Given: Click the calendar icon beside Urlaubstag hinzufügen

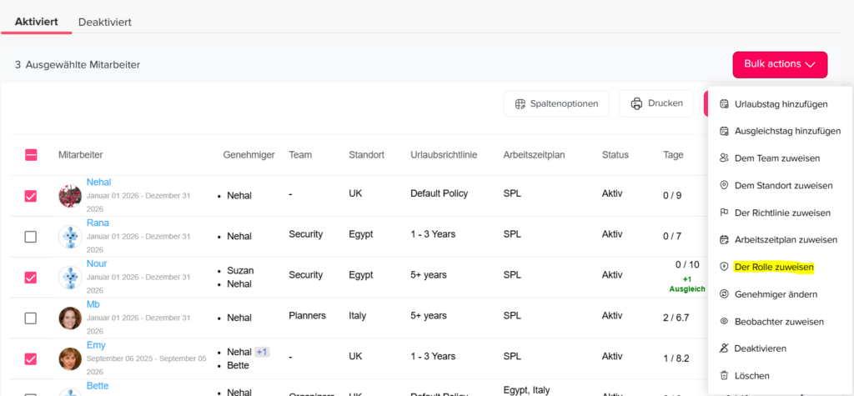Looking at the screenshot, I should click(724, 104).
